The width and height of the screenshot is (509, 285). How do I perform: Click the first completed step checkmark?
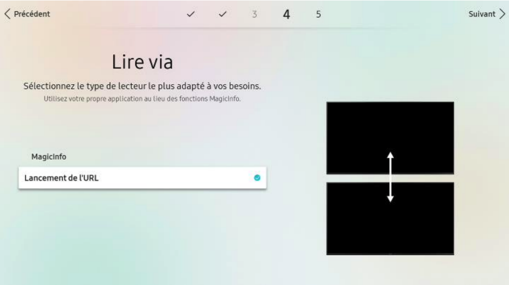point(191,14)
